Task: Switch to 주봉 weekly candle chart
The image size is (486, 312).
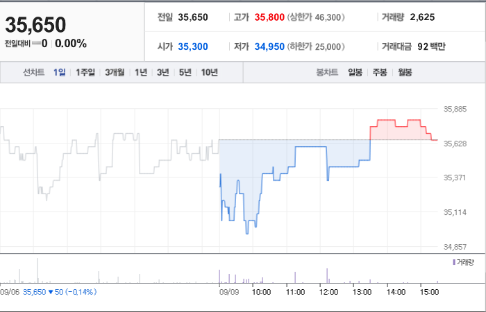Action: pos(380,72)
